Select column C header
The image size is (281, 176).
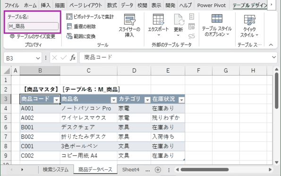click(x=88, y=71)
